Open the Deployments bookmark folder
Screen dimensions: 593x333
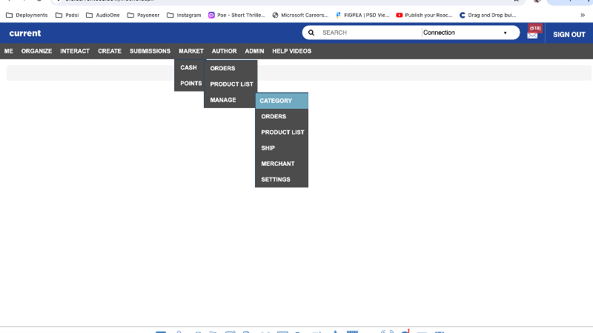[27, 15]
